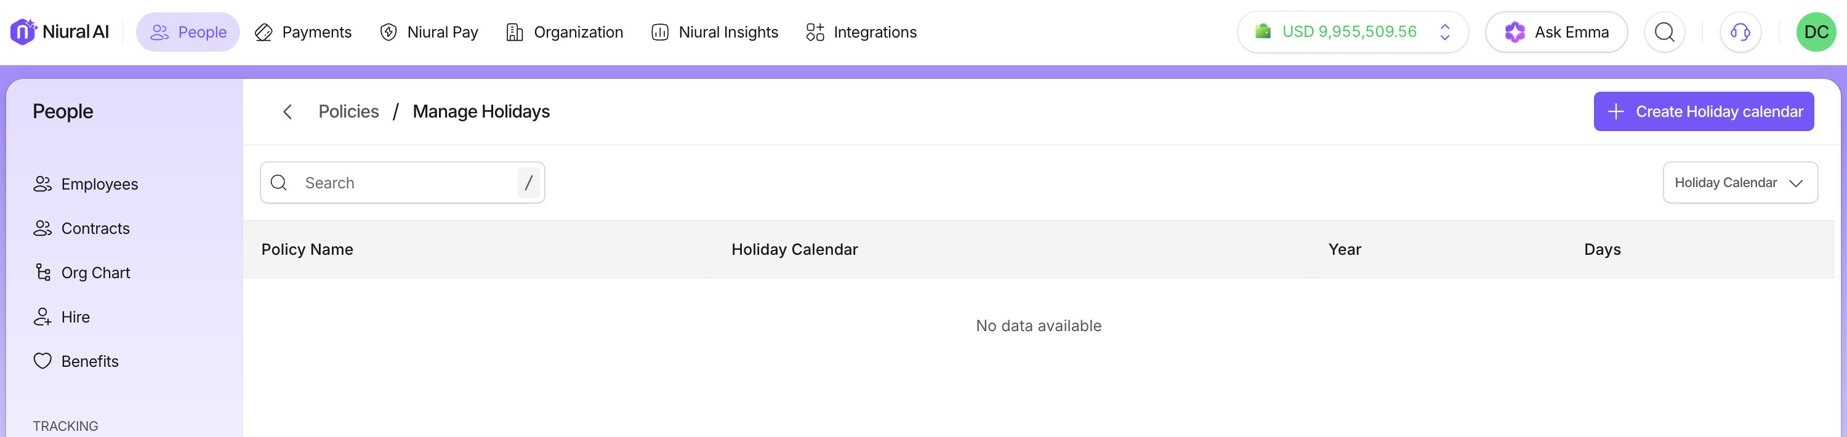
Task: Click the back arrow beside Policies
Action: 288,112
